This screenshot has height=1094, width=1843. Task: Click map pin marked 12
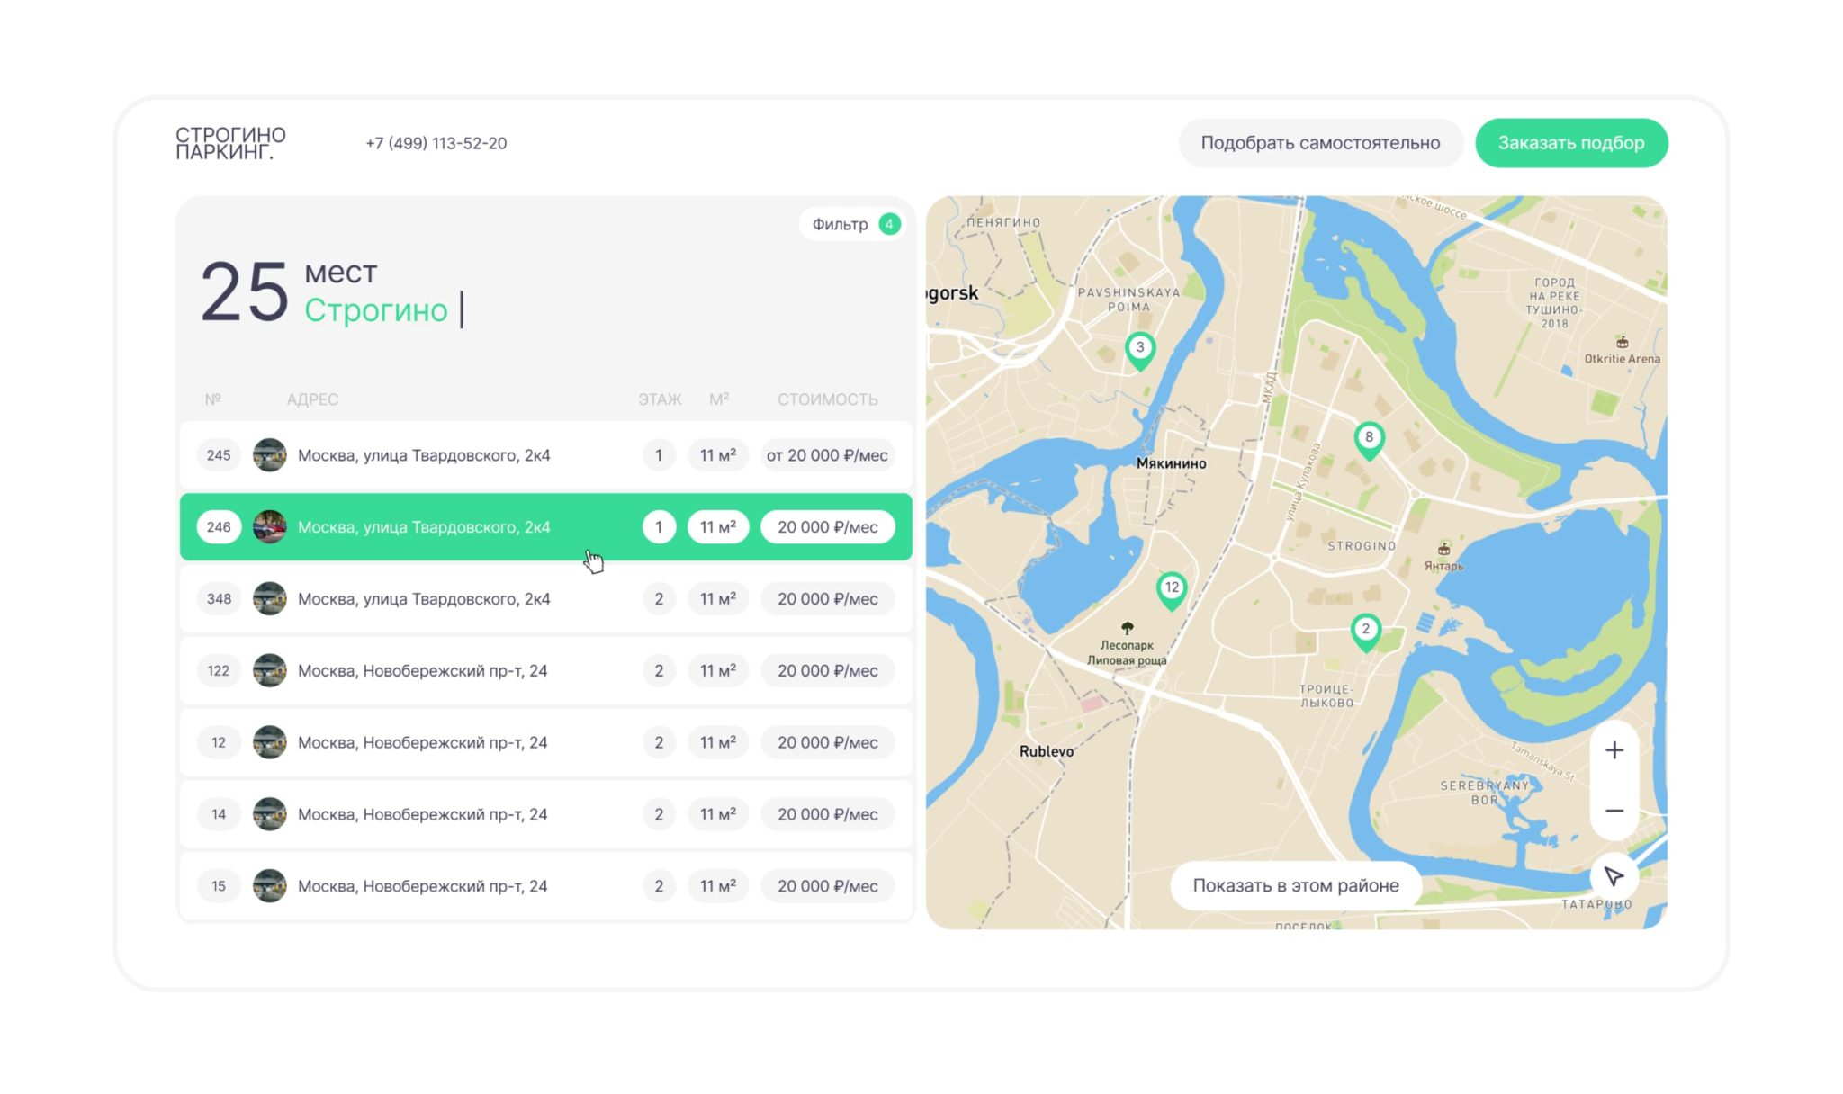tap(1171, 589)
